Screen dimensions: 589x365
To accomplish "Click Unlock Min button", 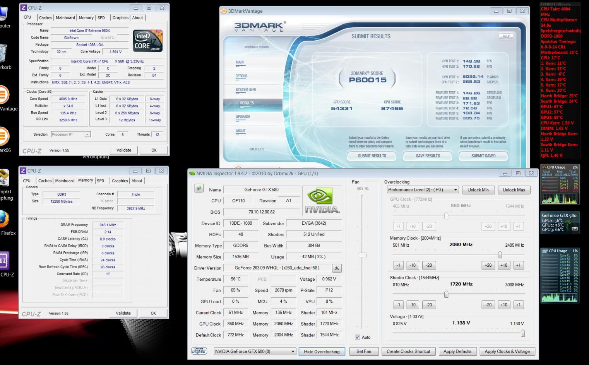I will pos(478,190).
